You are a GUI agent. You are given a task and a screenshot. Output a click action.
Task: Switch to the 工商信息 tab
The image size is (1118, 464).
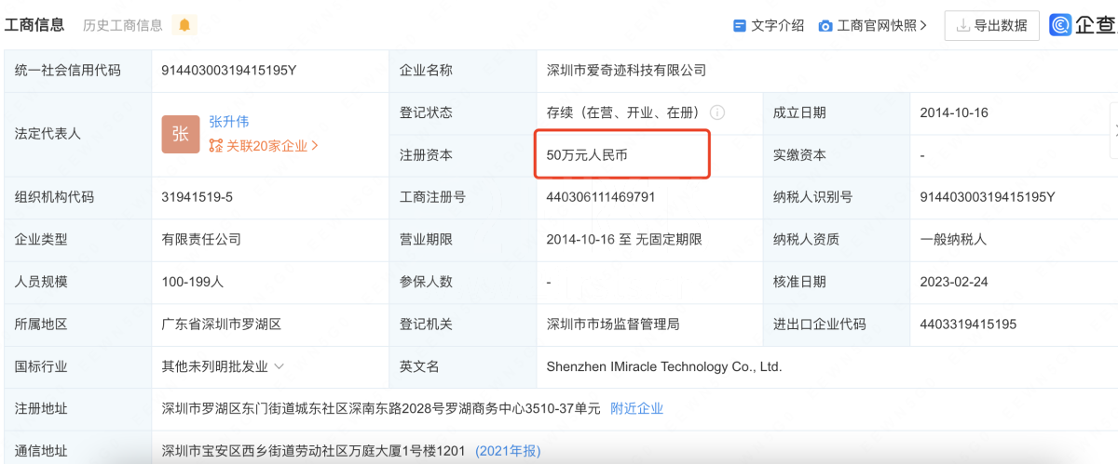[x=34, y=25]
